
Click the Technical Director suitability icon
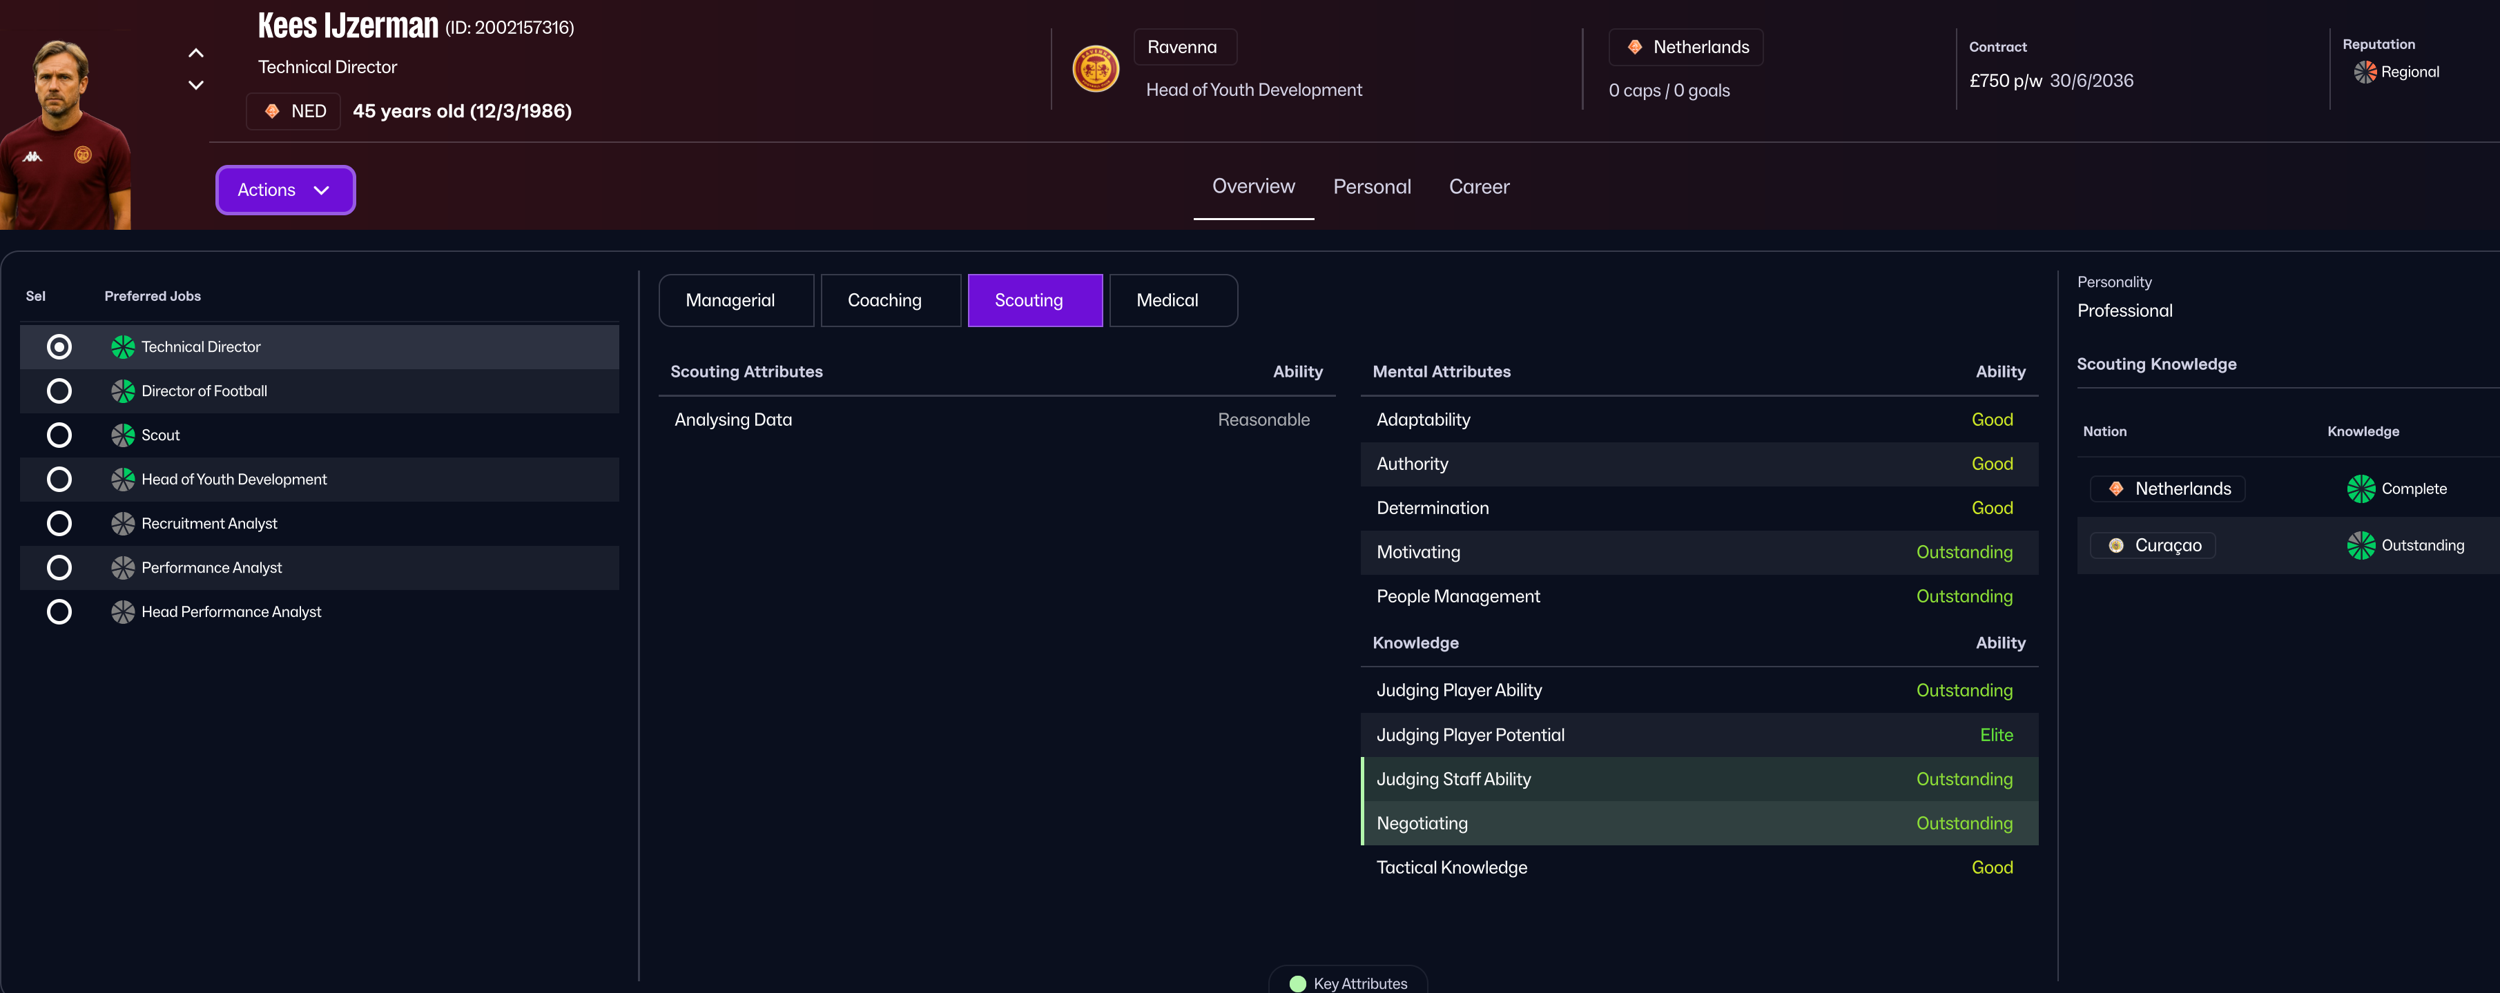click(124, 347)
